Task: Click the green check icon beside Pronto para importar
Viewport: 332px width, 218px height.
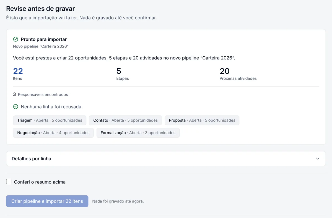Action: (15, 39)
